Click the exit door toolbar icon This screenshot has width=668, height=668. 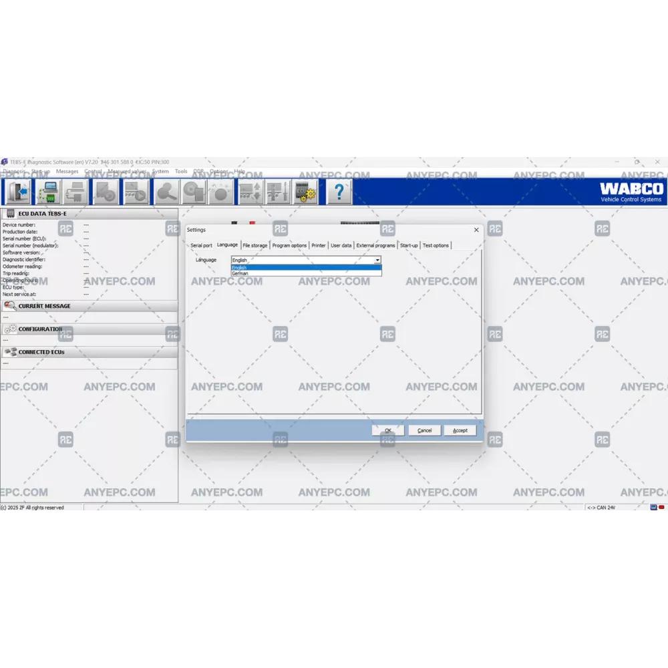click(x=17, y=192)
